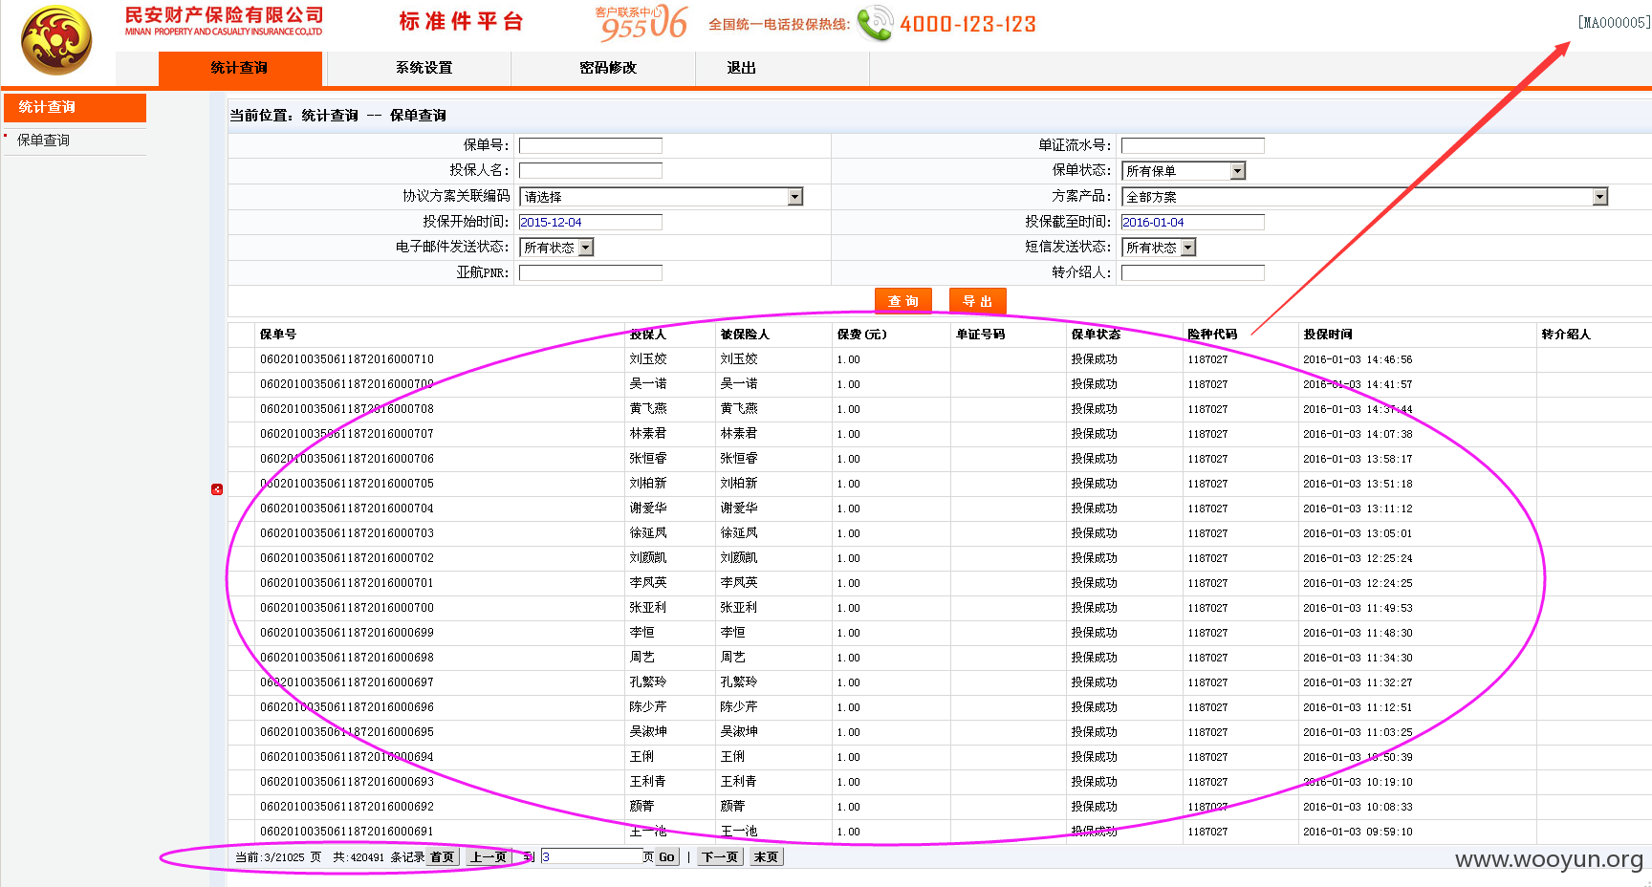Open the 统计查询 top menu tab
Viewport: 1652px width, 887px height.
pos(240,68)
